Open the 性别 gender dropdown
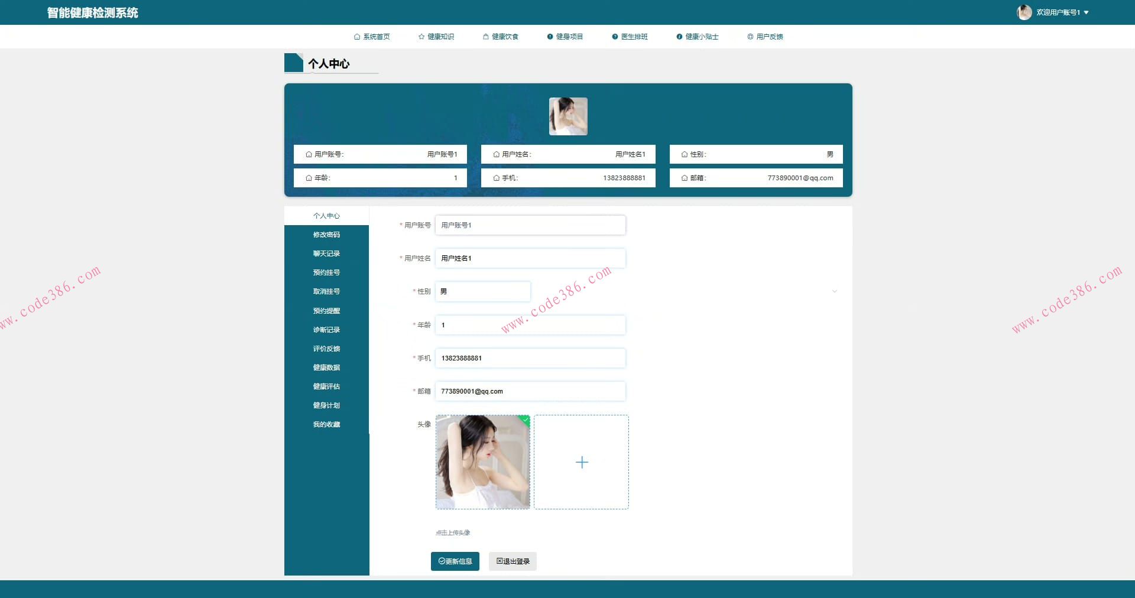The image size is (1135, 598). [x=482, y=291]
